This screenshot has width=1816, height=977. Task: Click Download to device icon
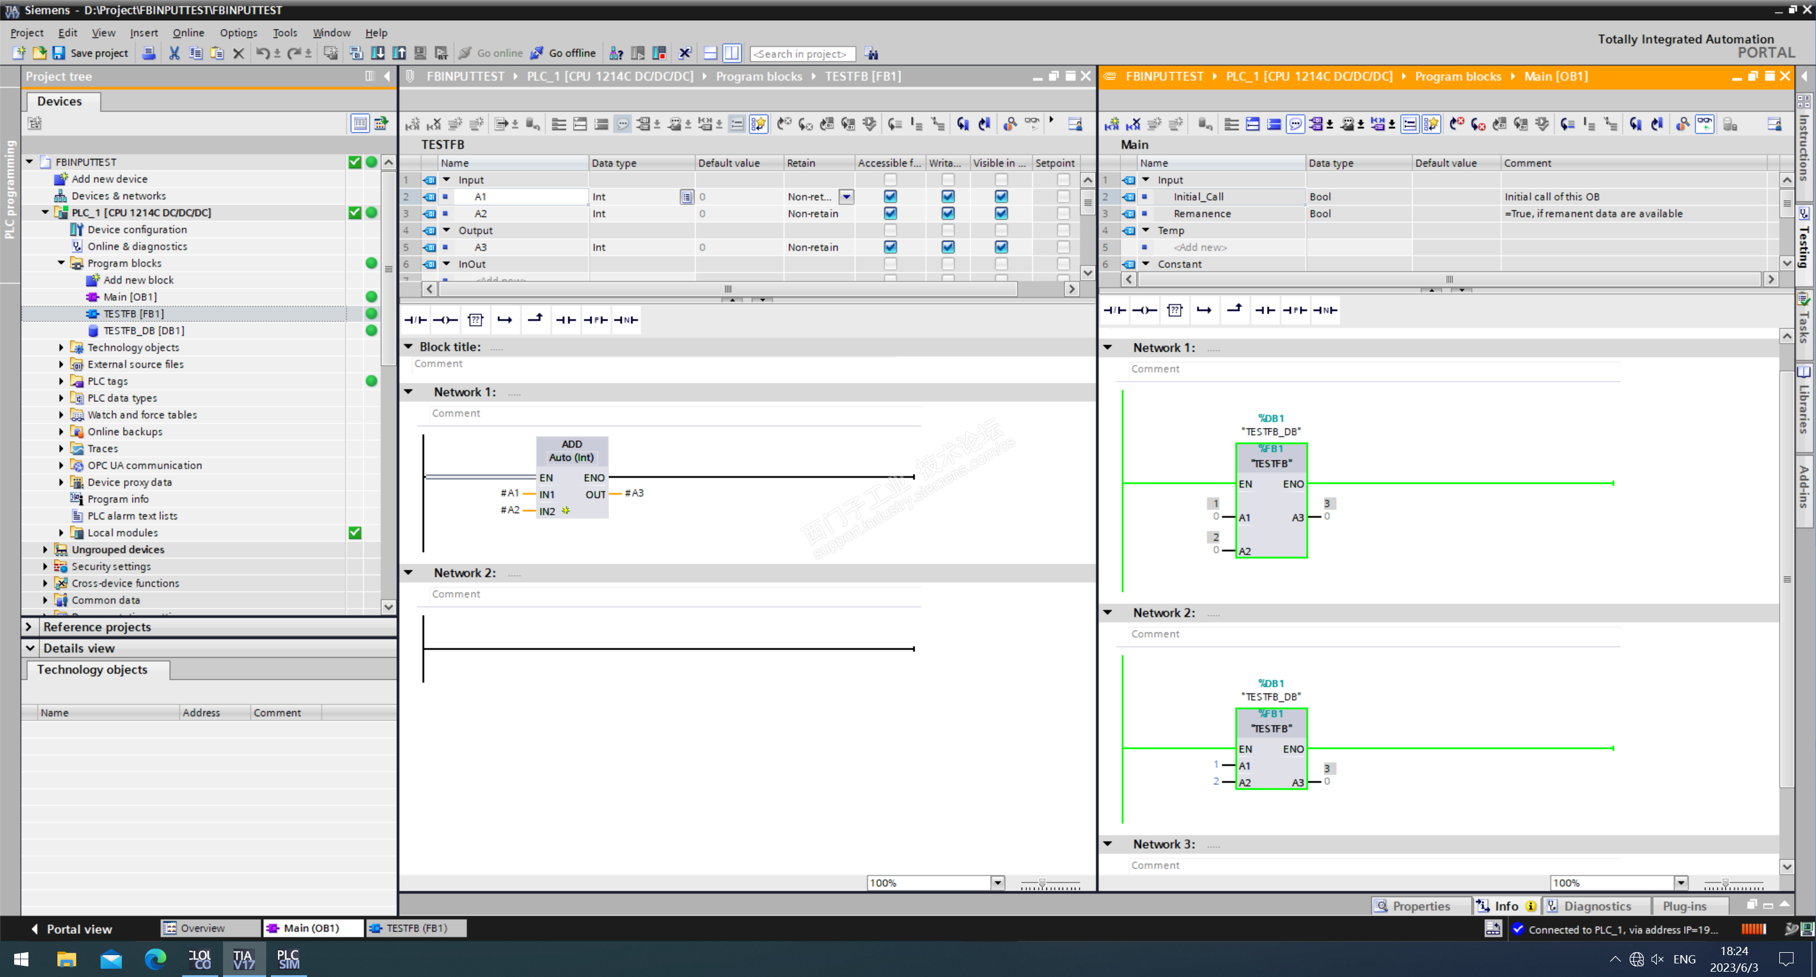378,53
